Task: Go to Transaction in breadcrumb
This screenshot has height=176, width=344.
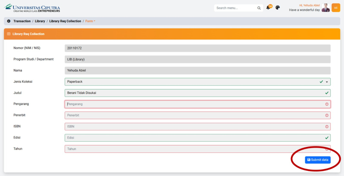Action: pos(22,21)
